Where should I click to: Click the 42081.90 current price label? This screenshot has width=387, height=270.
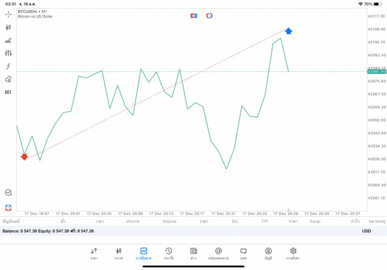pos(376,72)
